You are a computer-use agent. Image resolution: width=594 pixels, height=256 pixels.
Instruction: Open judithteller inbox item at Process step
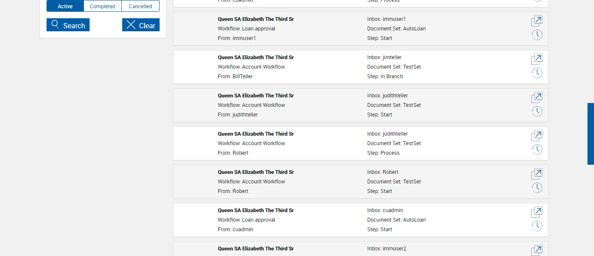[537, 136]
